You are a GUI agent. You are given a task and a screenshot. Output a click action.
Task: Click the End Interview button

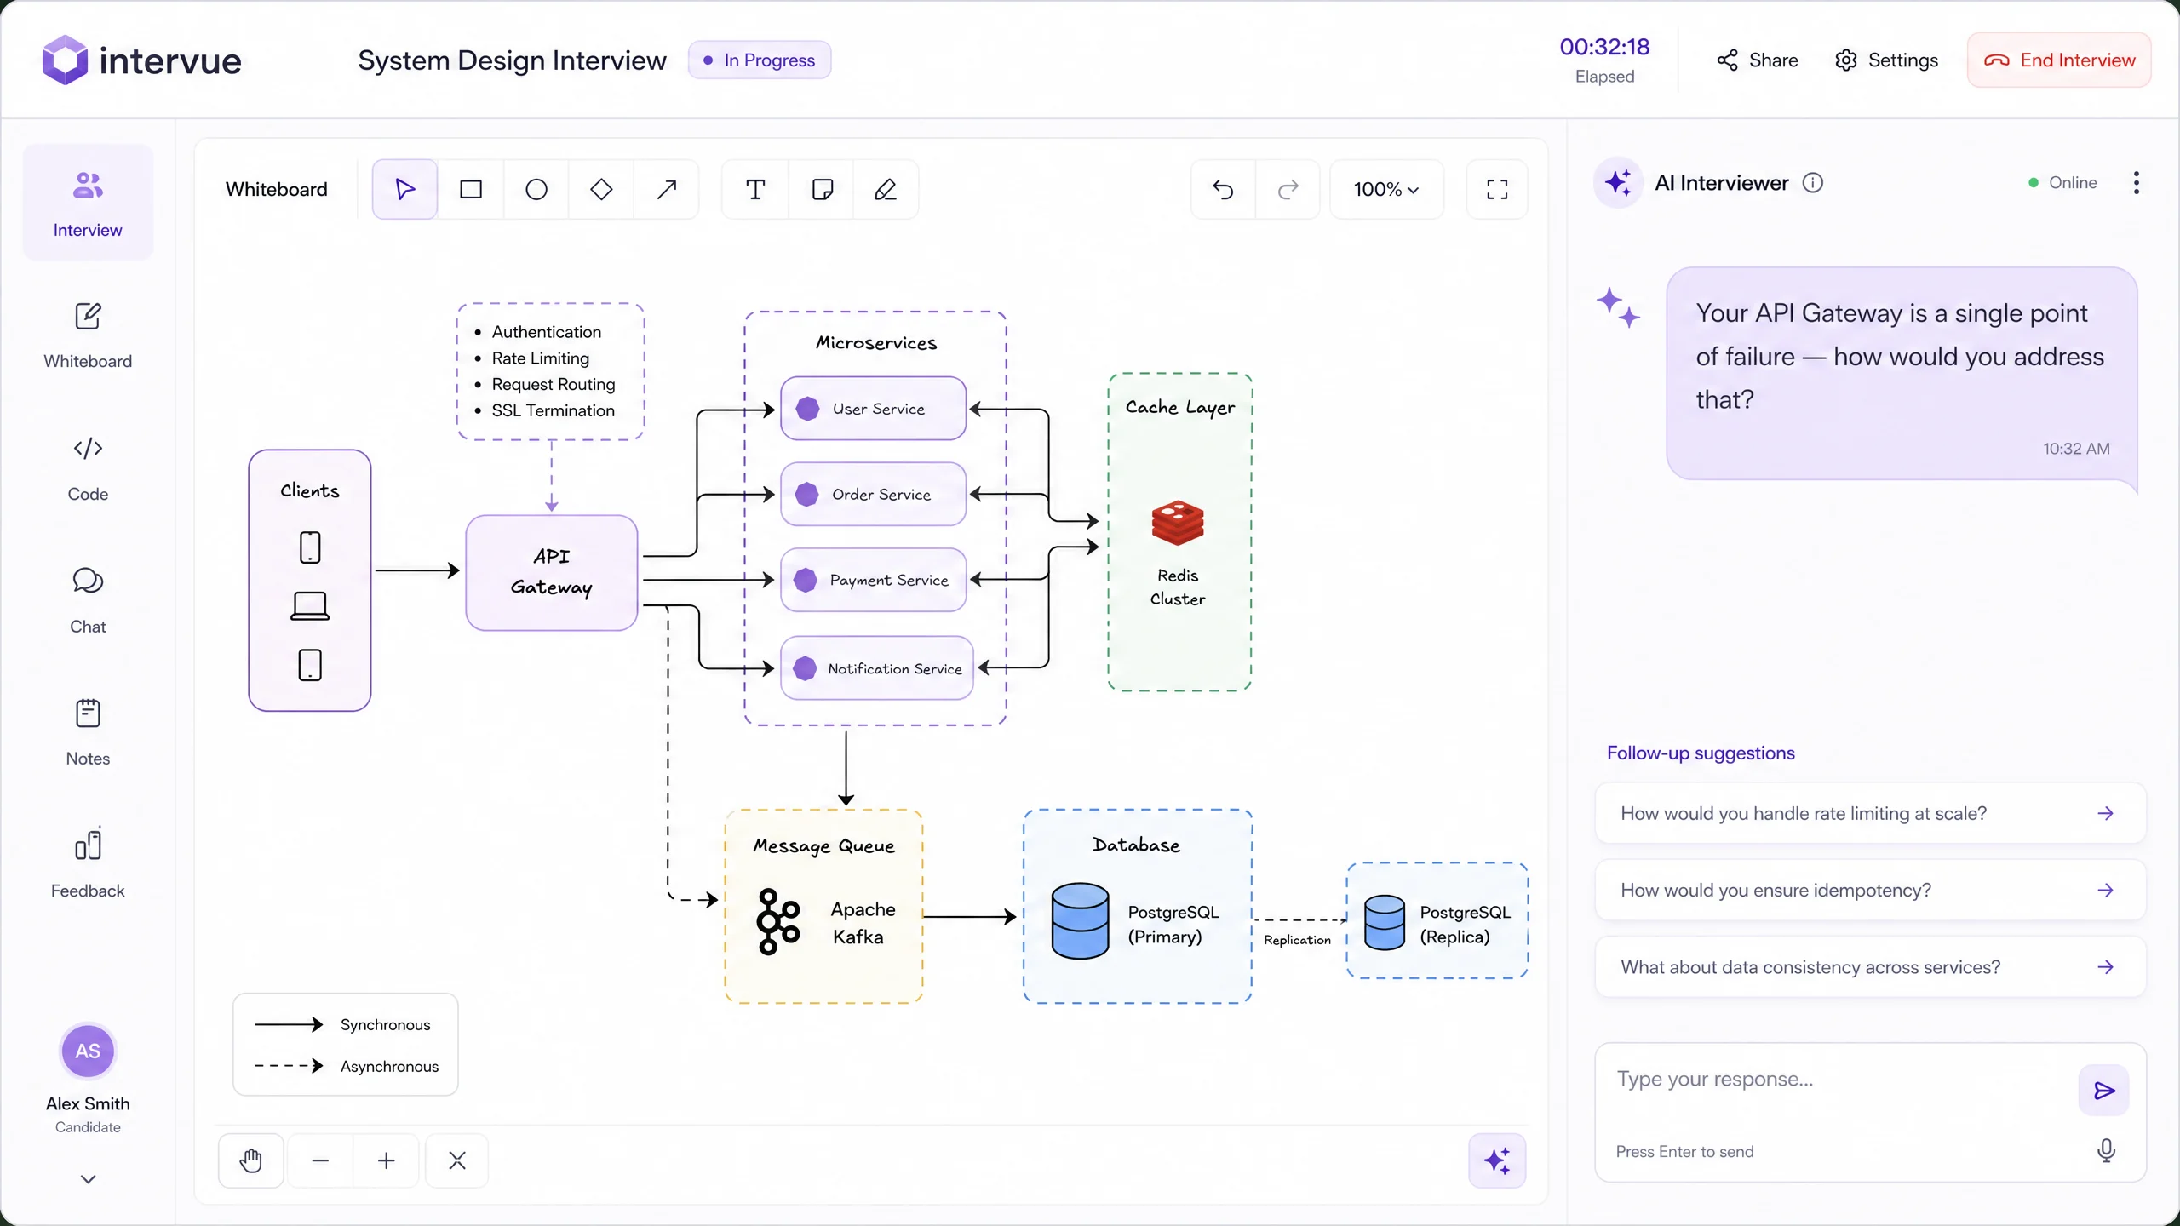point(2059,60)
